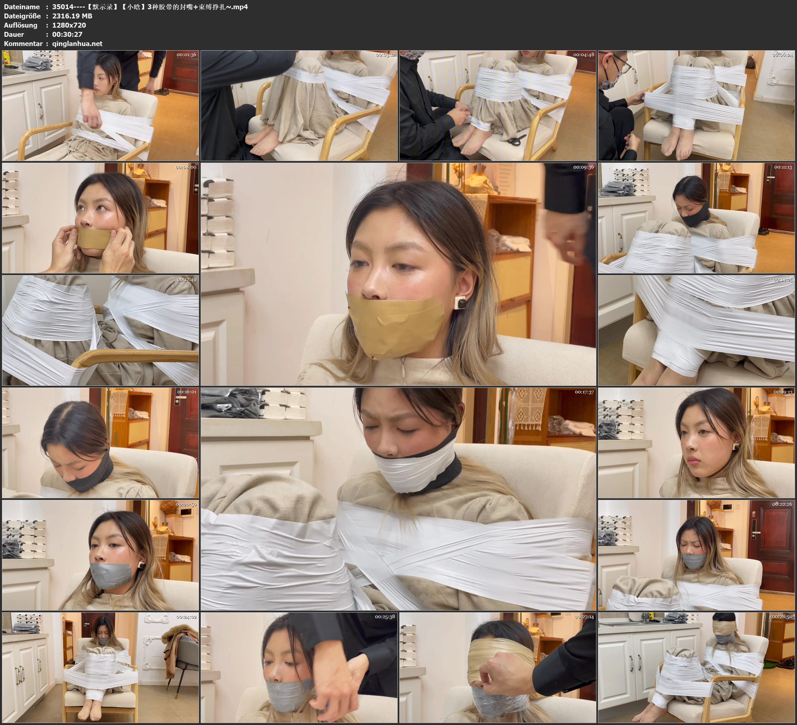797x725 pixels.
Task: Open the thumbnail at 00:04:48
Action: point(498,106)
